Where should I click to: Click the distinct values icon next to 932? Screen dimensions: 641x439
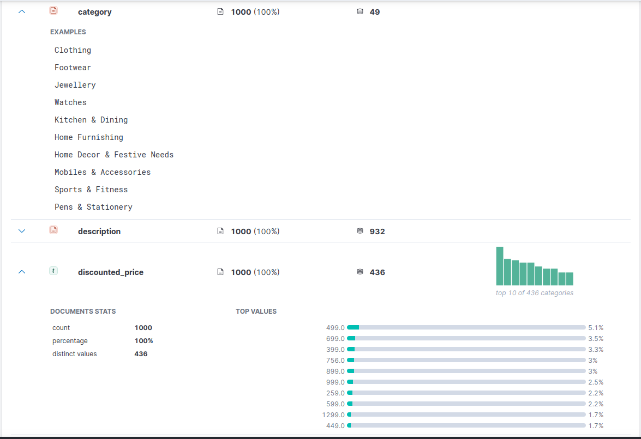[x=360, y=231]
